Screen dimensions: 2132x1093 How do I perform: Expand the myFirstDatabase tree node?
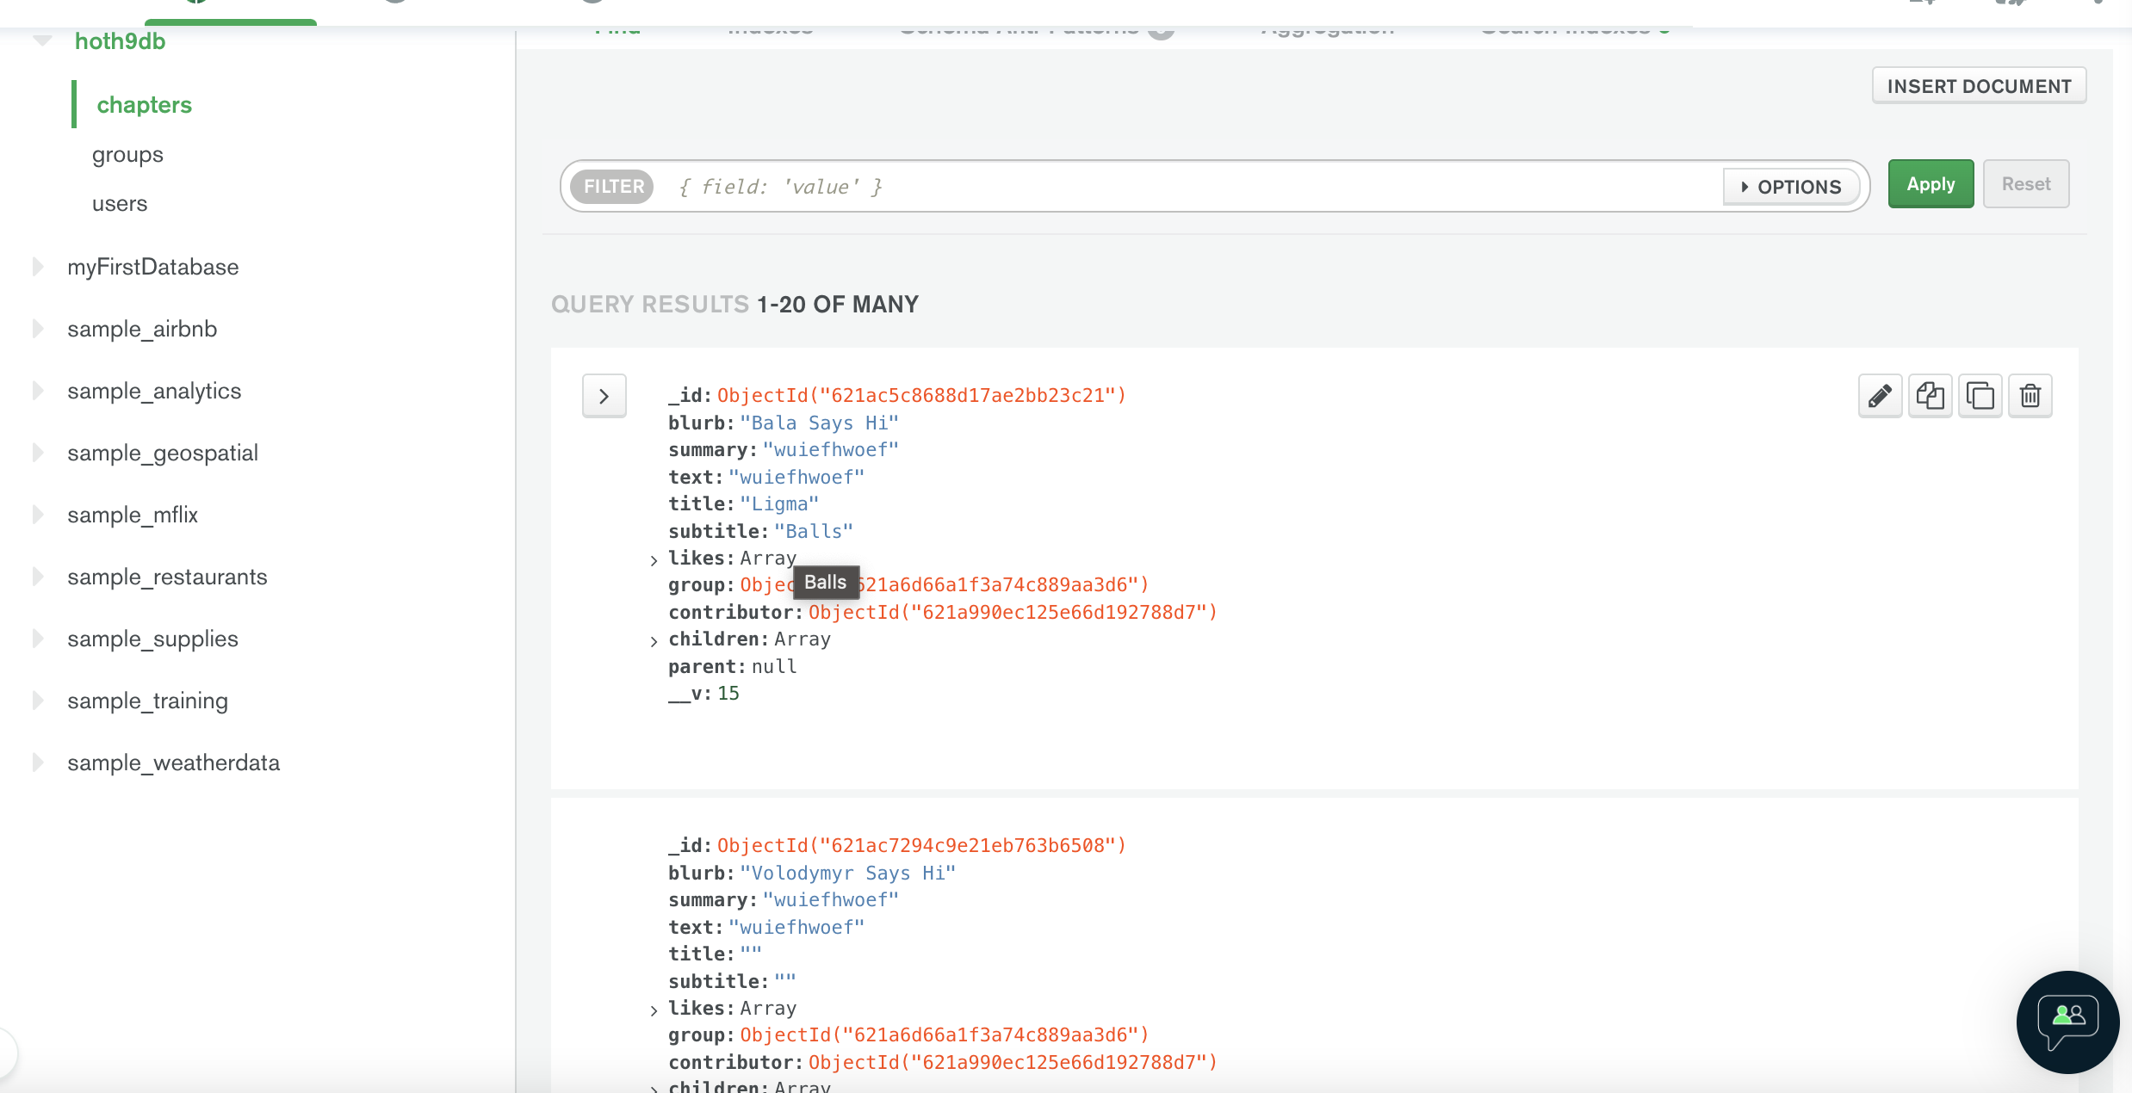[x=38, y=267]
